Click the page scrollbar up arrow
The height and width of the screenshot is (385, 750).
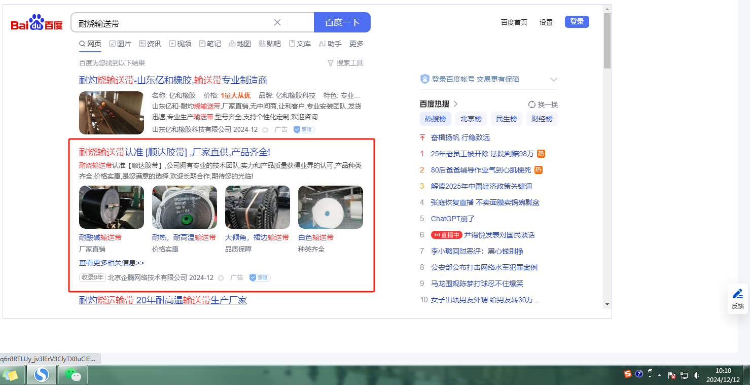coord(607,9)
